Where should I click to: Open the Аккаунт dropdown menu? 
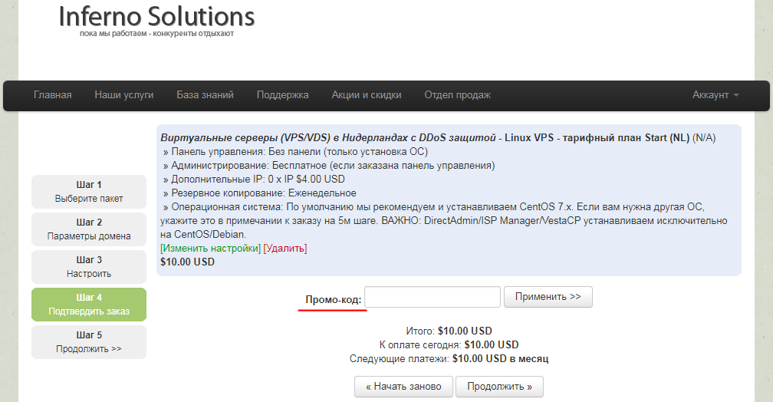tap(715, 95)
